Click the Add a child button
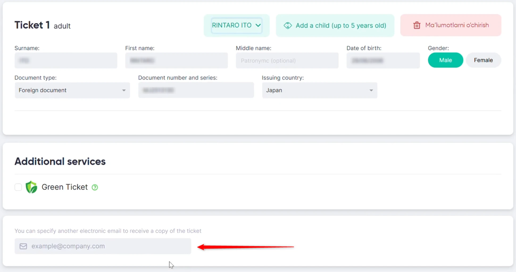This screenshot has width=516, height=272. click(335, 25)
